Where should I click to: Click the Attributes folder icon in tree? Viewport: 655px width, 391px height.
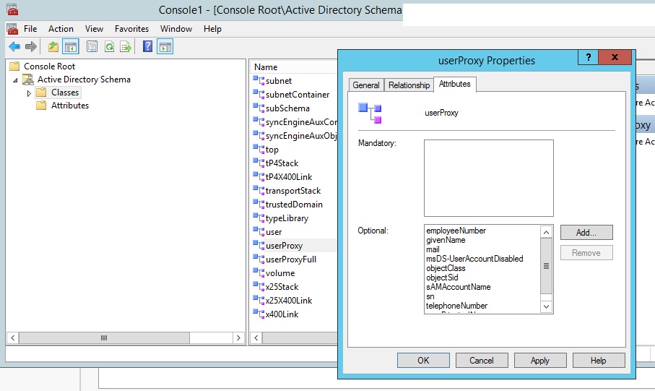tap(41, 106)
